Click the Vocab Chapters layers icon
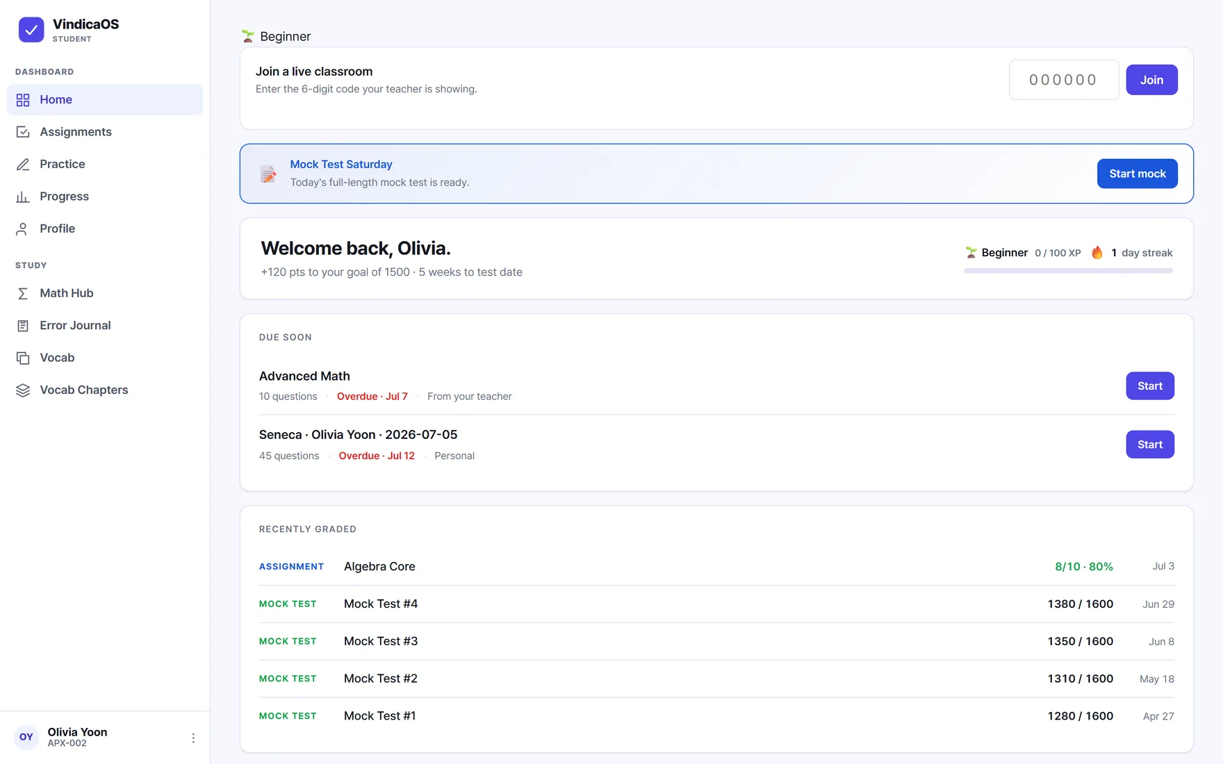 click(x=23, y=390)
